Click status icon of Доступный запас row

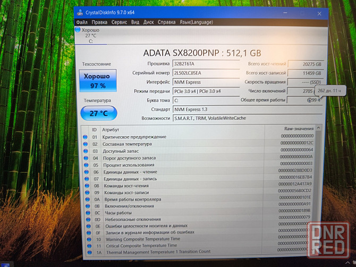click(x=86, y=151)
